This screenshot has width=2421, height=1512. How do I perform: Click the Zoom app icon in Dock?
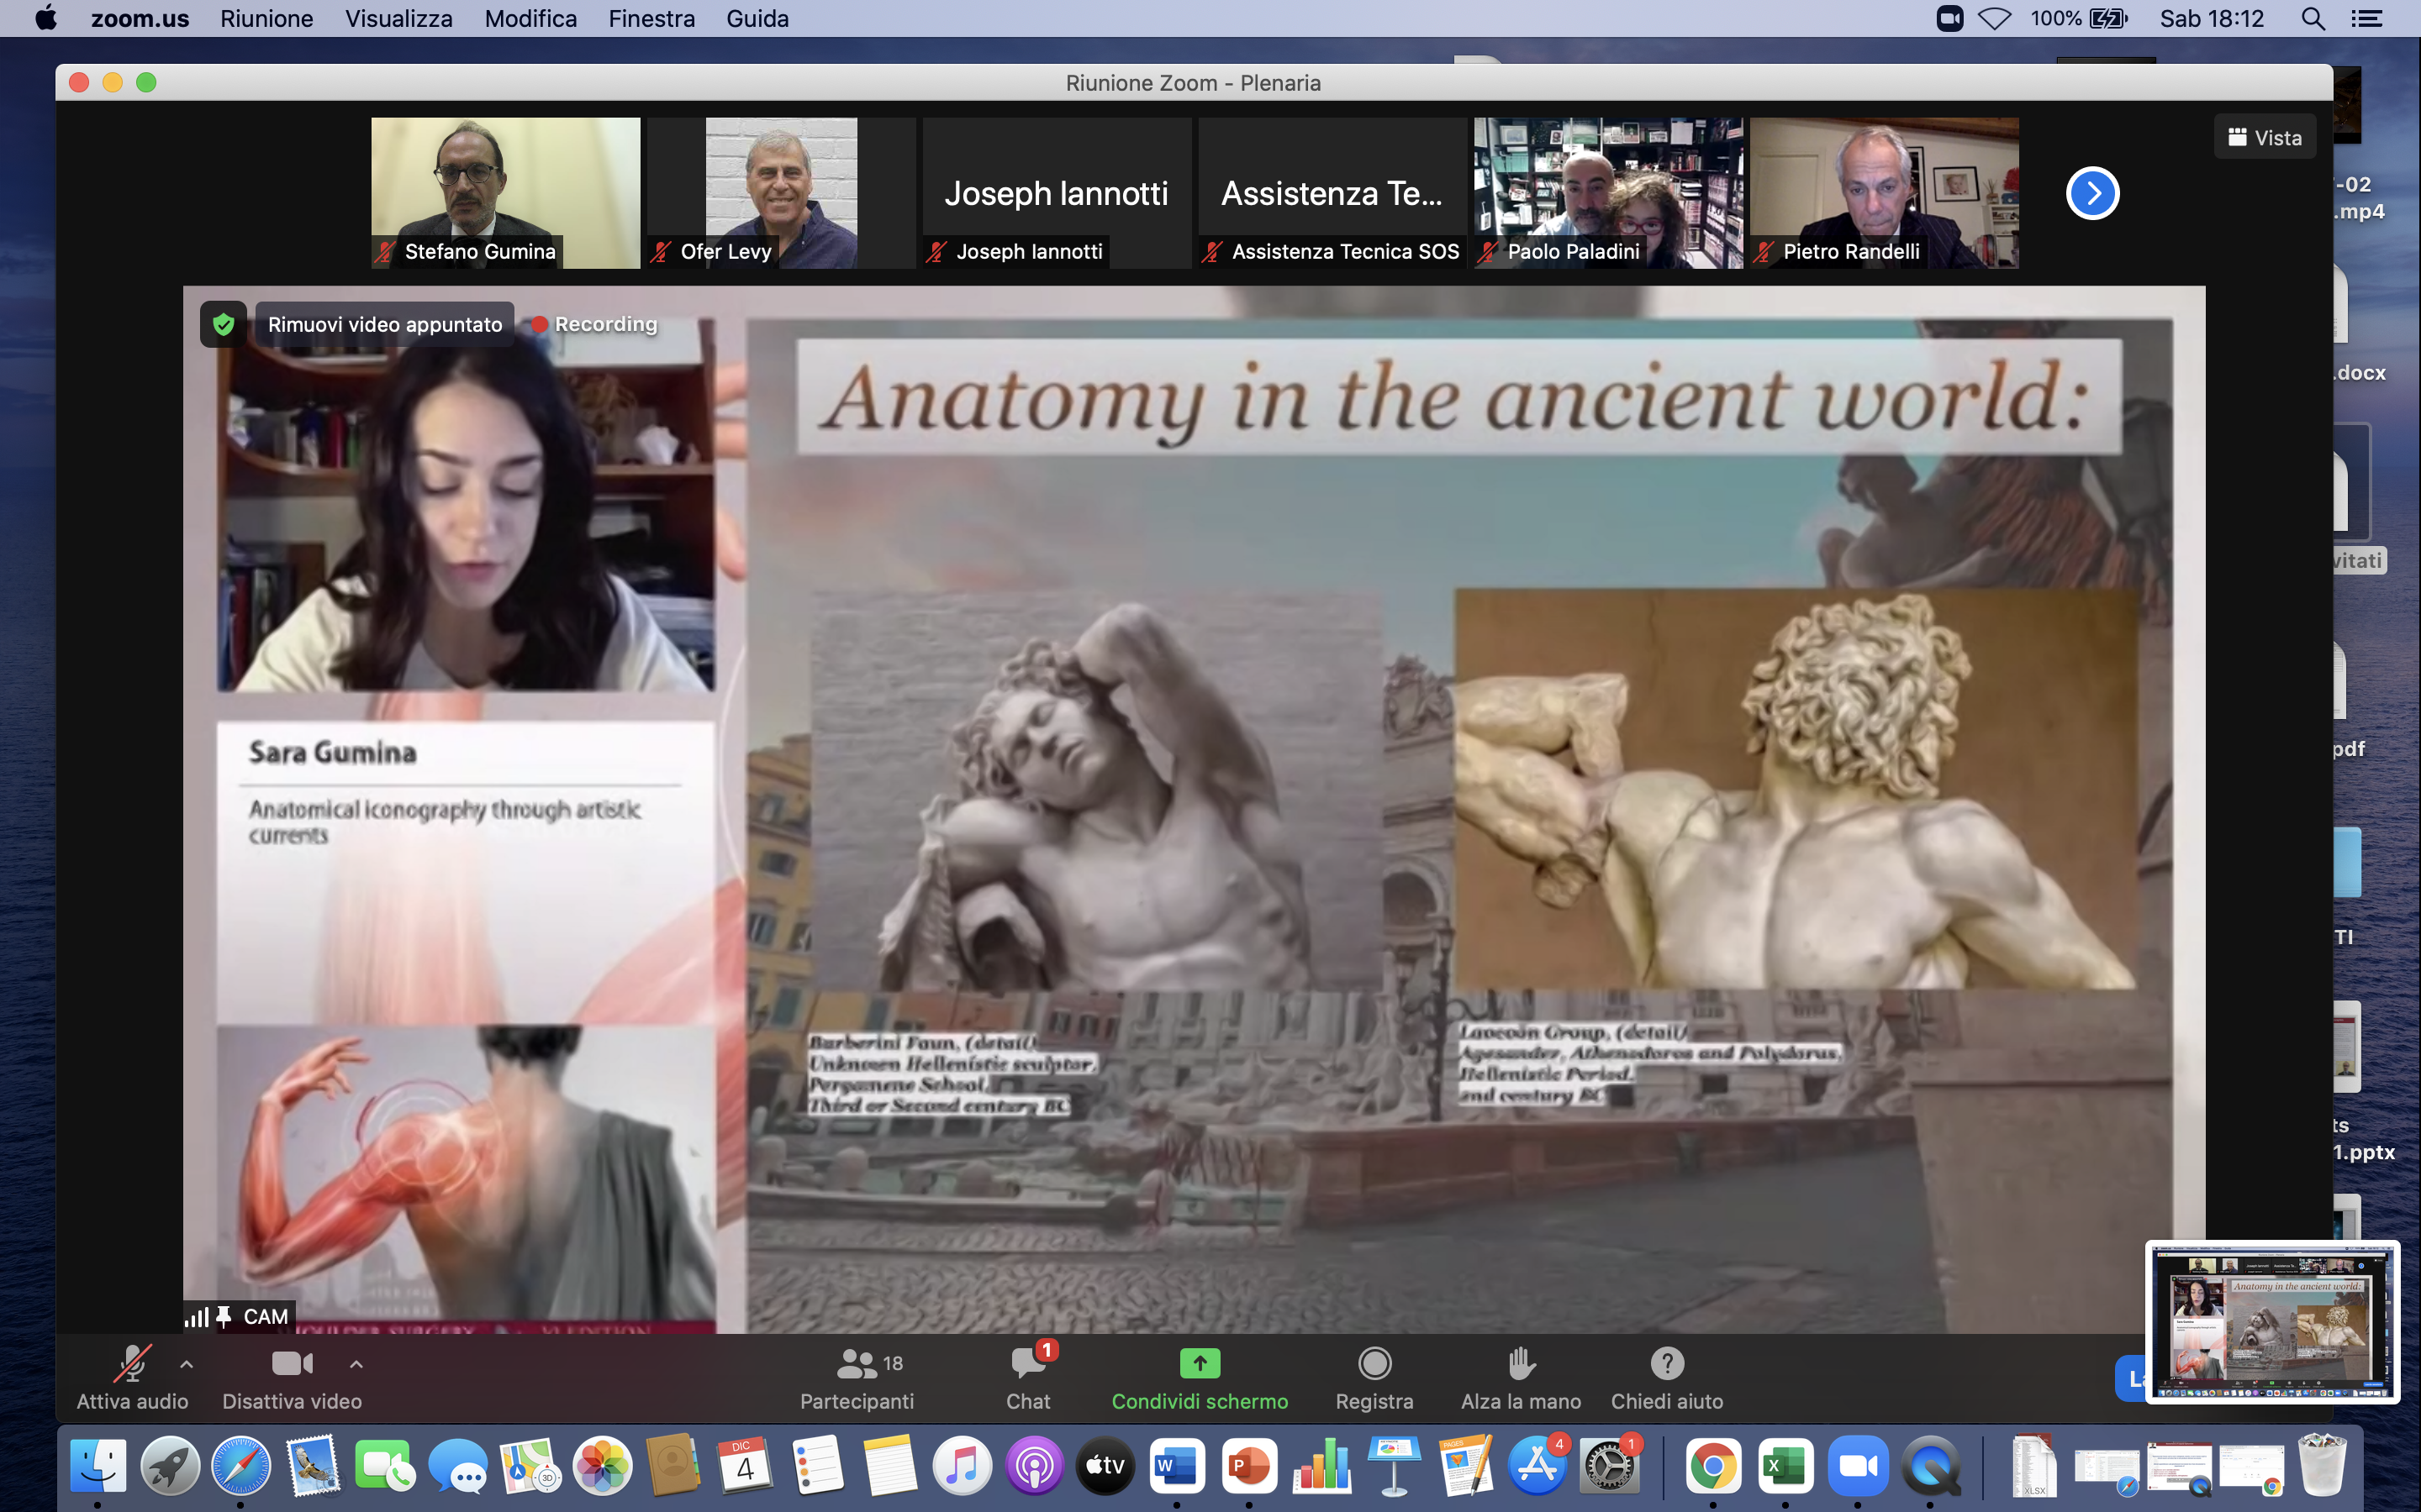coord(1859,1466)
